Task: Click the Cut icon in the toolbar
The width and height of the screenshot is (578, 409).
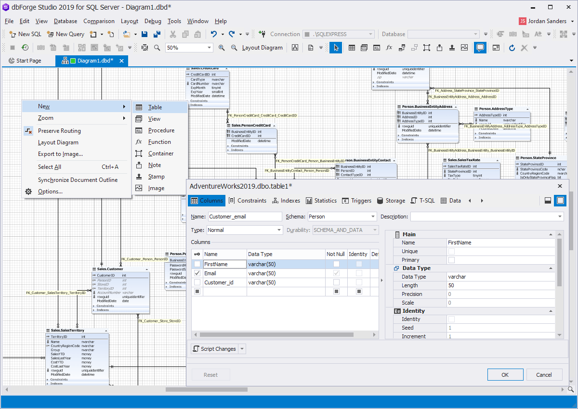Action: 172,34
